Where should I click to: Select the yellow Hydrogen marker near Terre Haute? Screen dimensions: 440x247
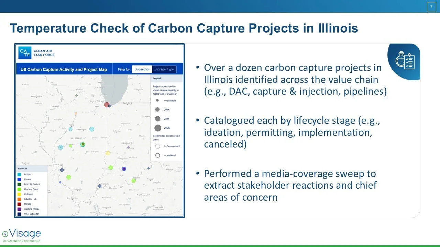108,153
